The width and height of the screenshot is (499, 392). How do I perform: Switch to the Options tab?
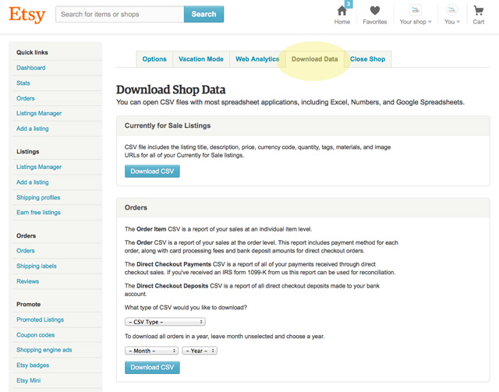click(x=154, y=59)
